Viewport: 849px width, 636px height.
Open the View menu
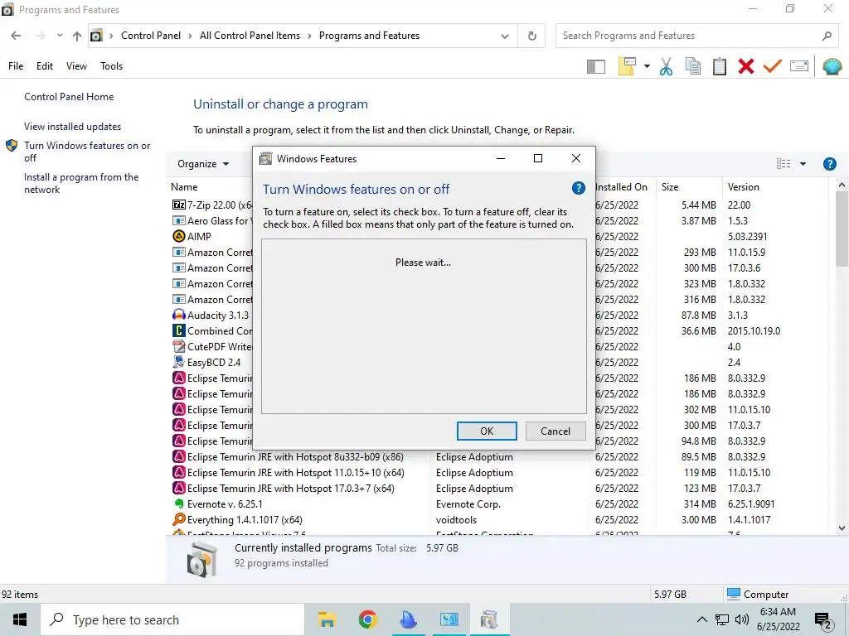coord(76,66)
